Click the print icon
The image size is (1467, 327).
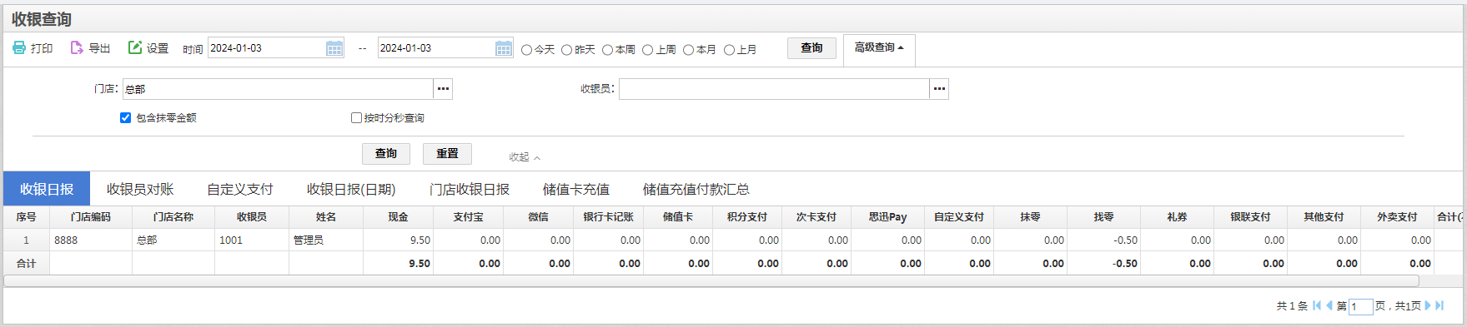(x=19, y=48)
